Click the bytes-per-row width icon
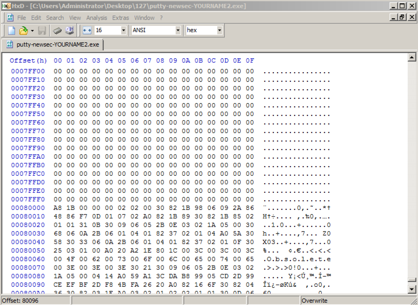Screen dimensions: 418x305 click(87, 30)
